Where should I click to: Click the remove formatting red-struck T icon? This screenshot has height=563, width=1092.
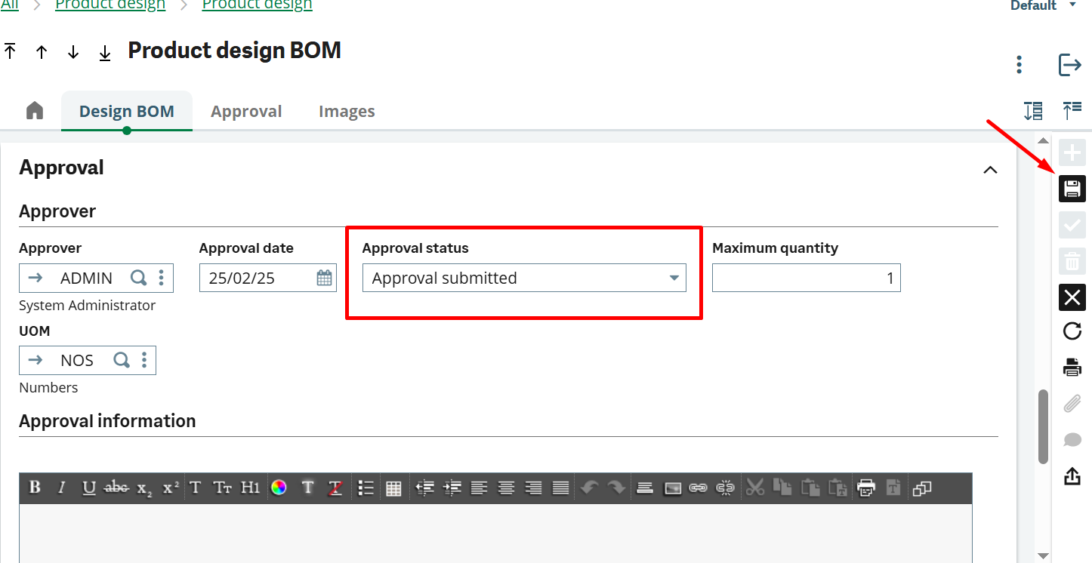335,488
